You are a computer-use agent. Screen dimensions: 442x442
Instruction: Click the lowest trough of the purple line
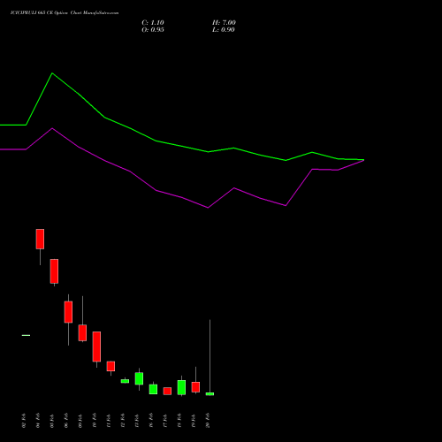point(208,208)
